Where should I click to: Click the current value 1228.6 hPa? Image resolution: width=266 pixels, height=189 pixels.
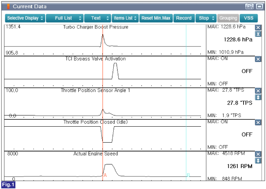click(x=238, y=40)
